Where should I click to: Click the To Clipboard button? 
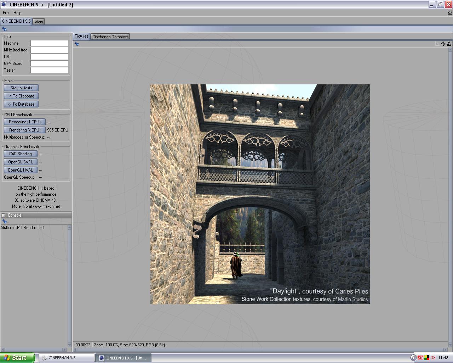[21, 96]
